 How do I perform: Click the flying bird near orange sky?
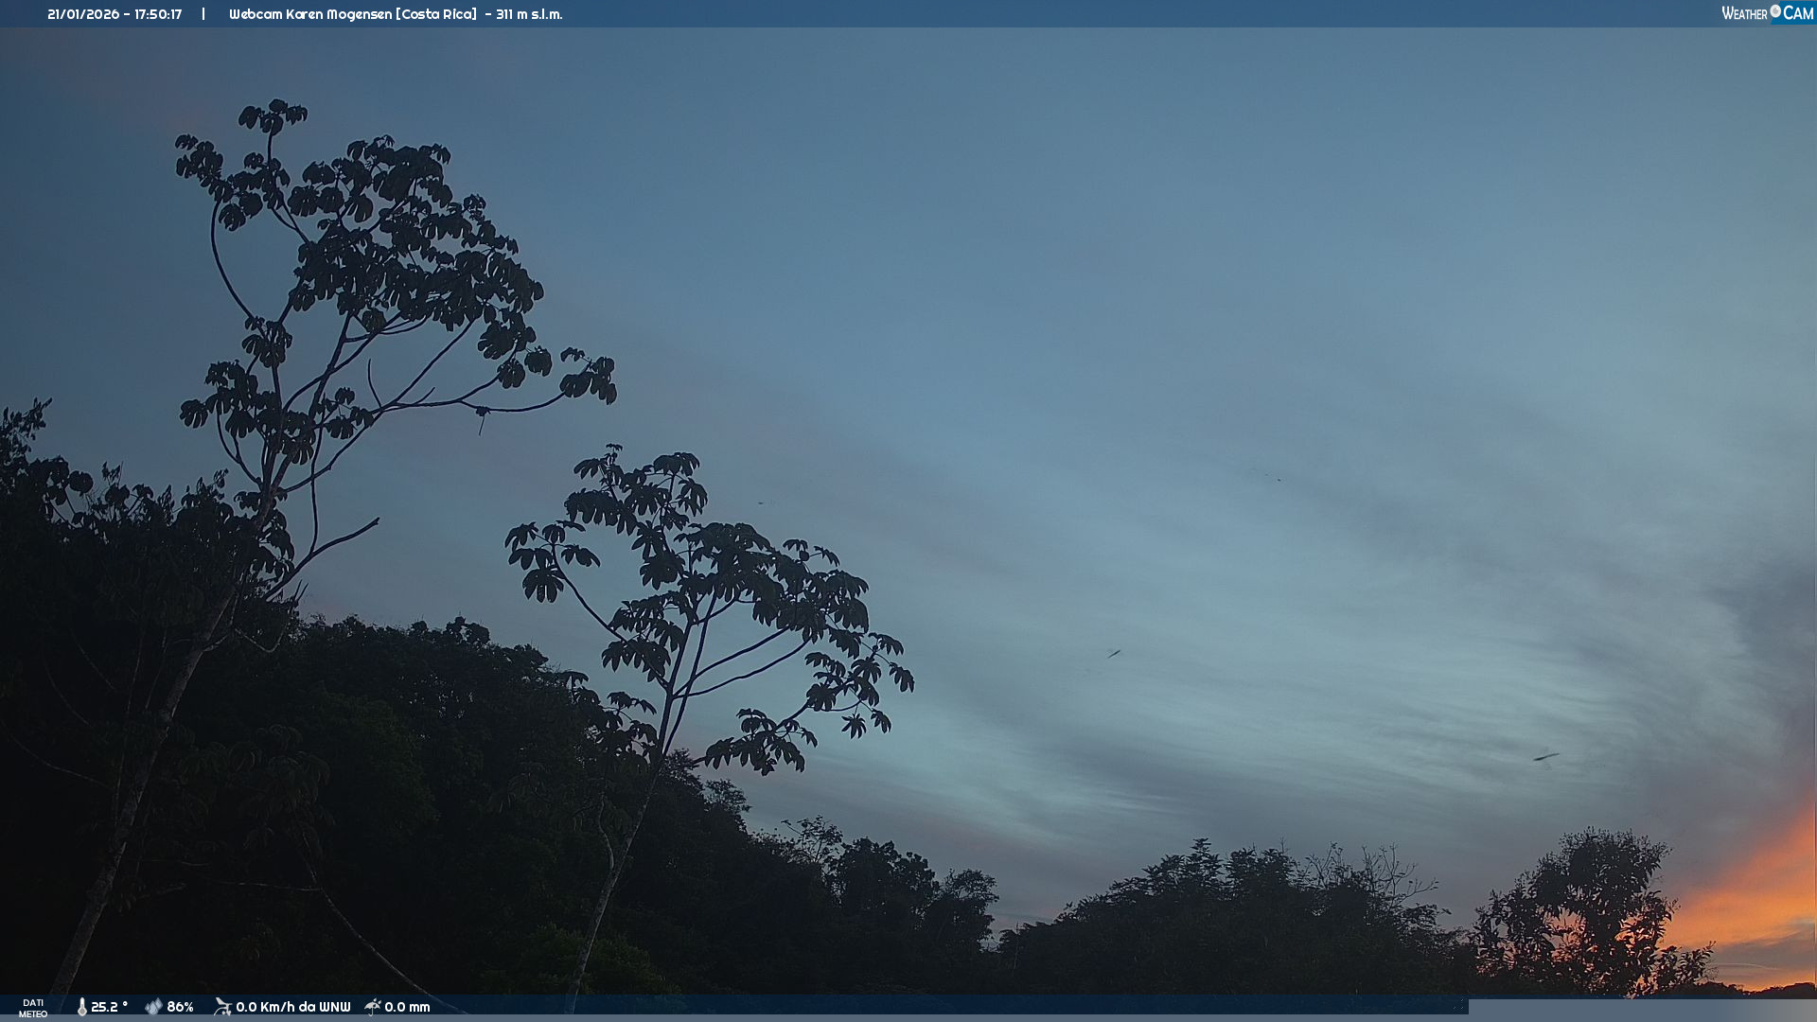pyautogui.click(x=1545, y=757)
